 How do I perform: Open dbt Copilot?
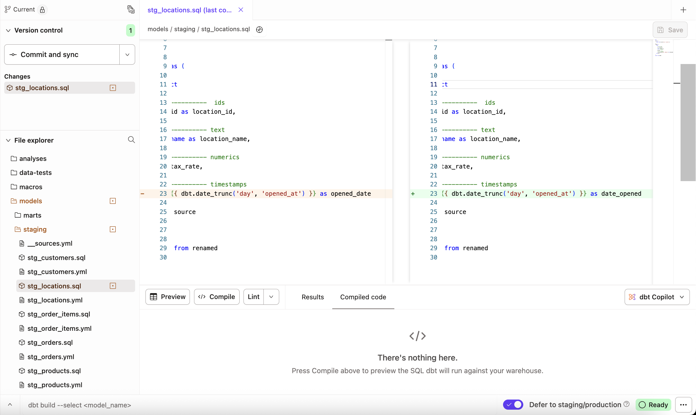pyautogui.click(x=657, y=297)
